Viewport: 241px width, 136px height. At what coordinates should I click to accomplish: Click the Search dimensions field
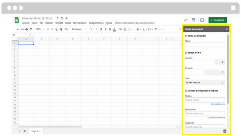[205, 113]
